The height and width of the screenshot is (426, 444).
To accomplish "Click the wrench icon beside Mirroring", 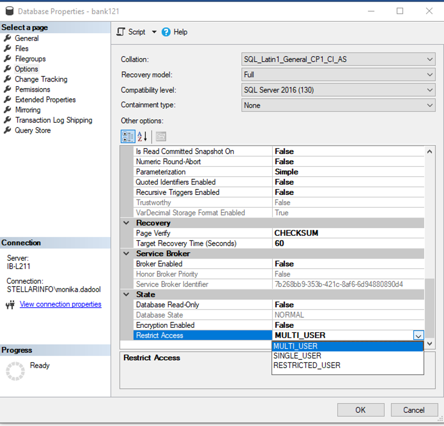I will 8,109.
